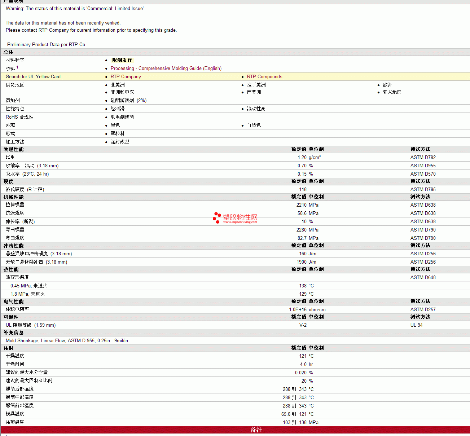
Task: Click the 2210 tensile modulus value
Action: pos(302,205)
